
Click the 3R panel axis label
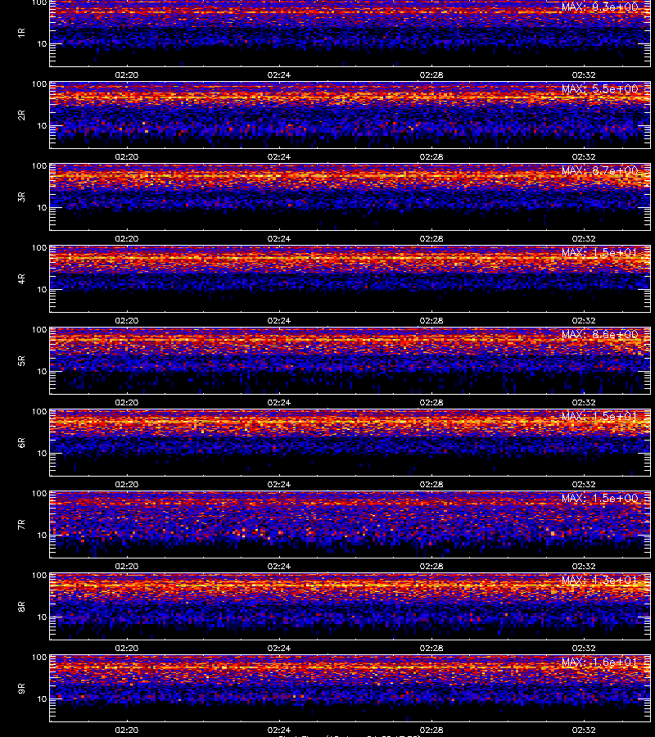tap(21, 197)
